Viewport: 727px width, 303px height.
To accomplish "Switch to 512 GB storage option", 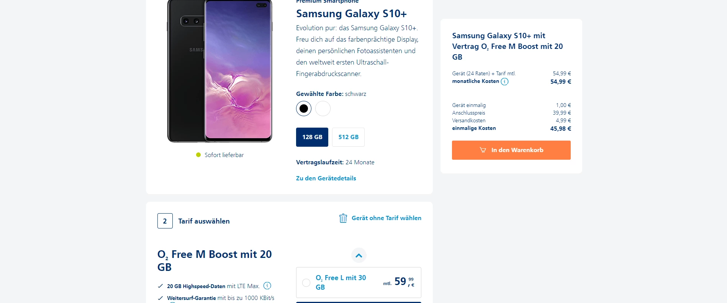I will point(348,137).
